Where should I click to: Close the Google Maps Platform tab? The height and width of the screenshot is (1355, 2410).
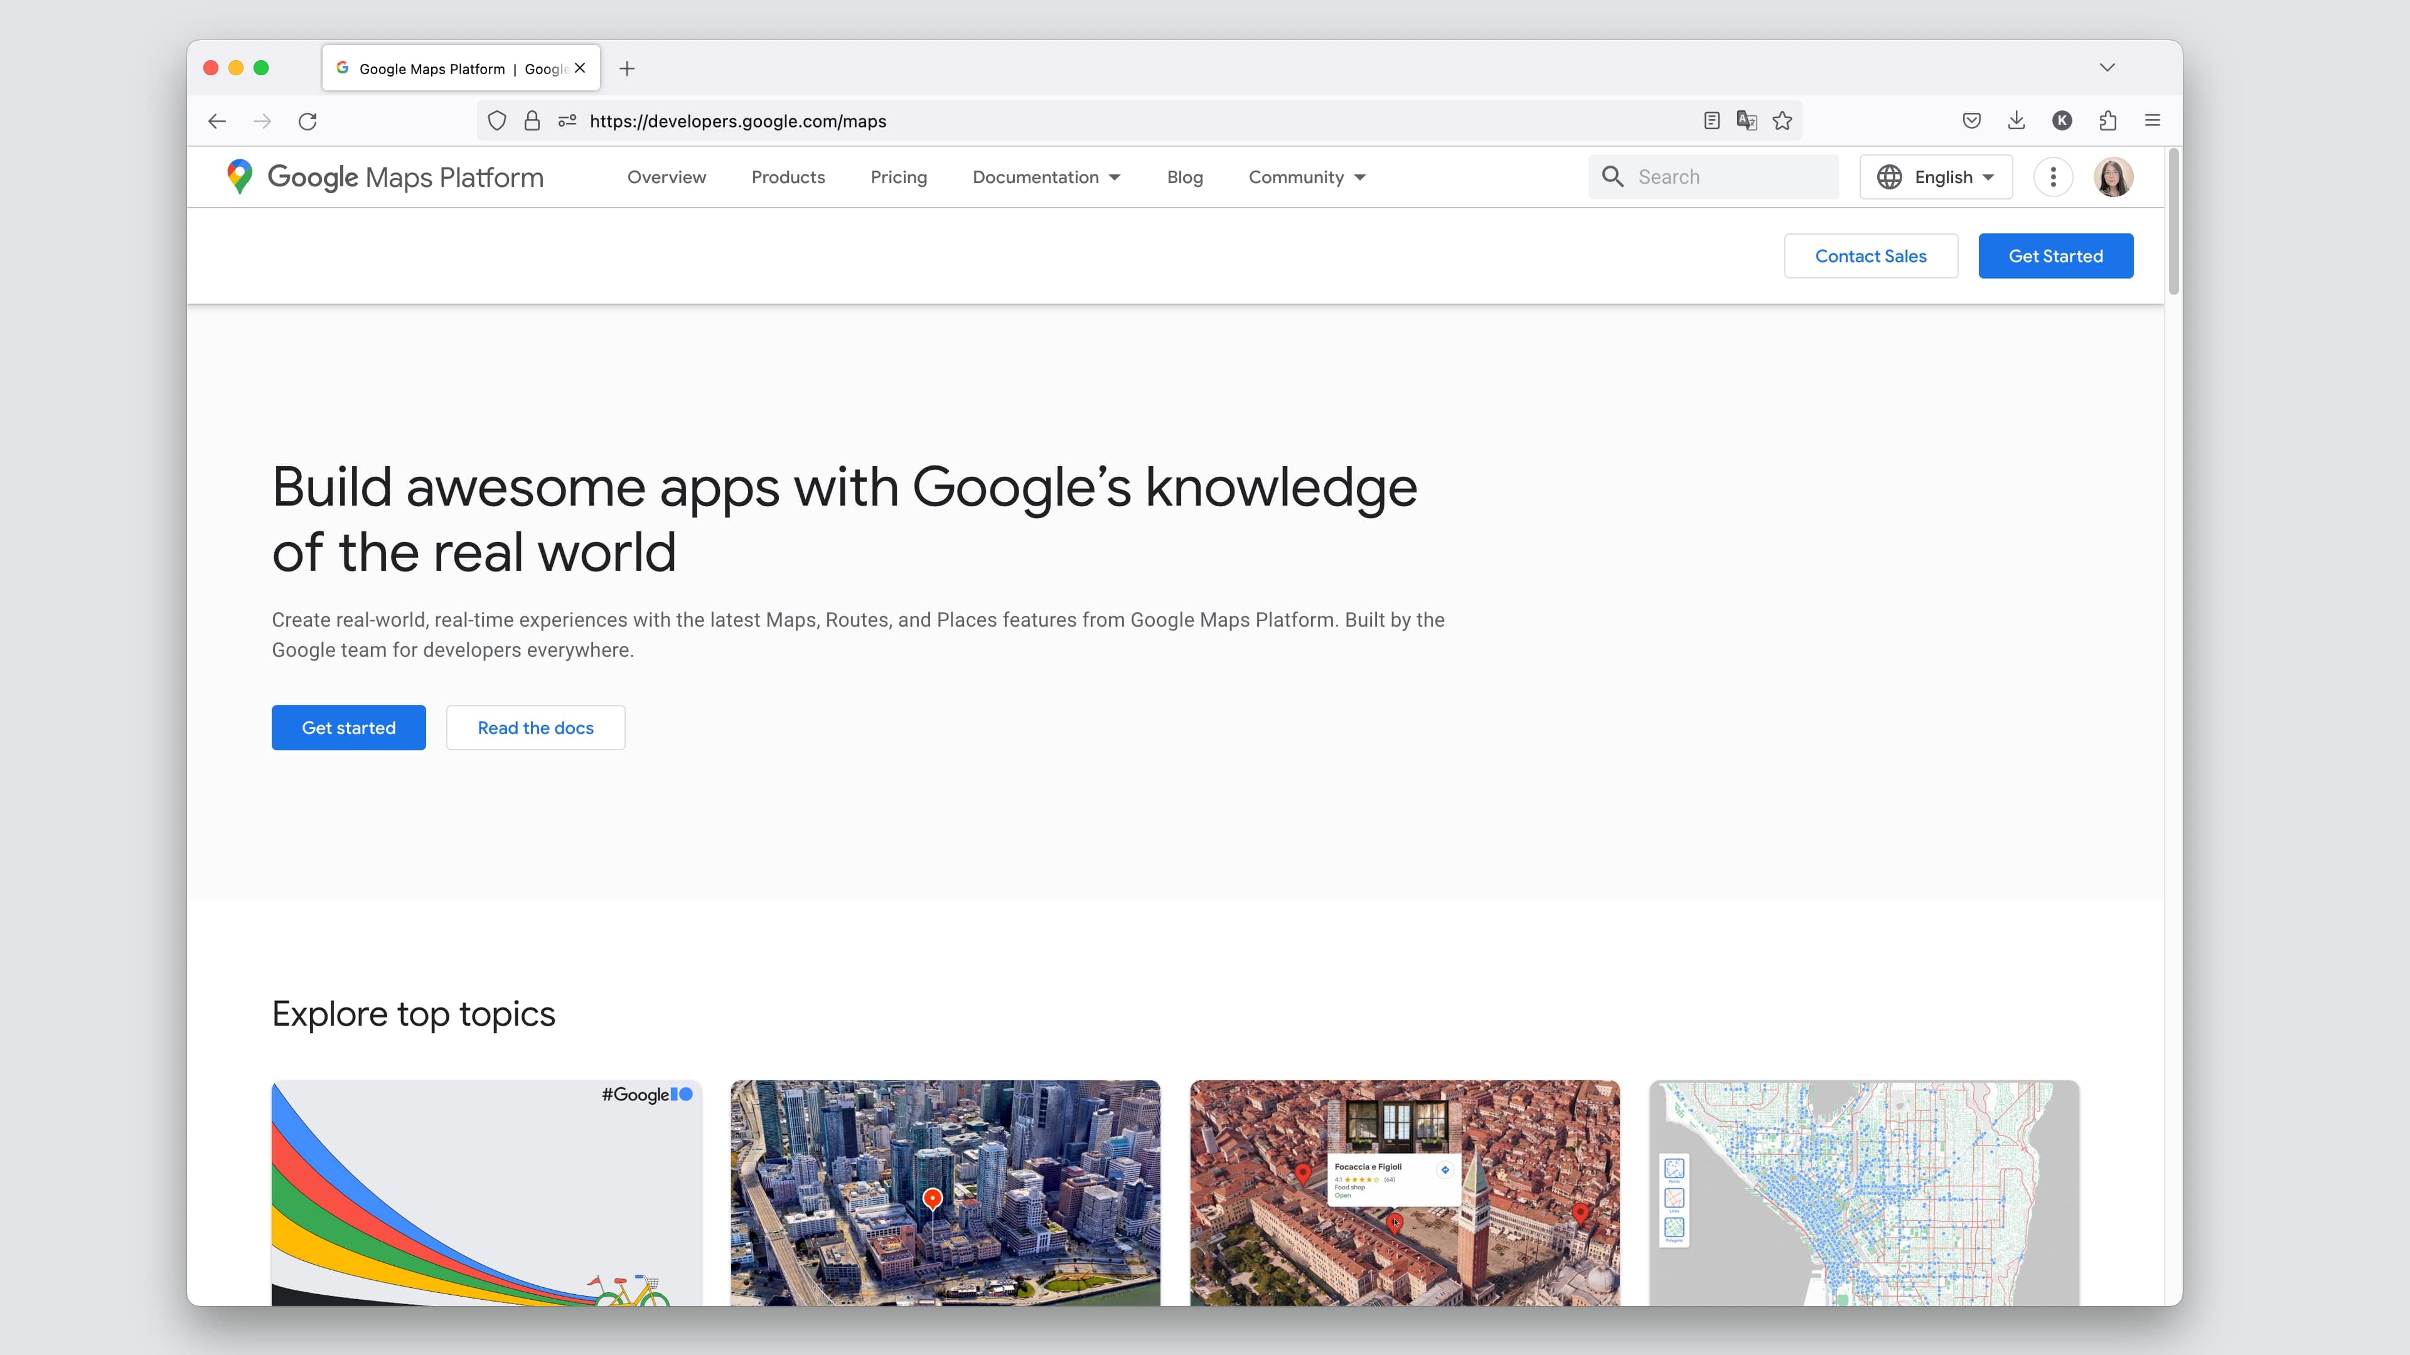pyautogui.click(x=580, y=68)
